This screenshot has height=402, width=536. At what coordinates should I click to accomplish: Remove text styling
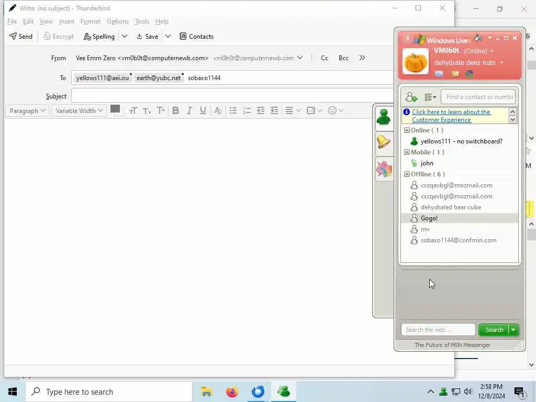[218, 111]
